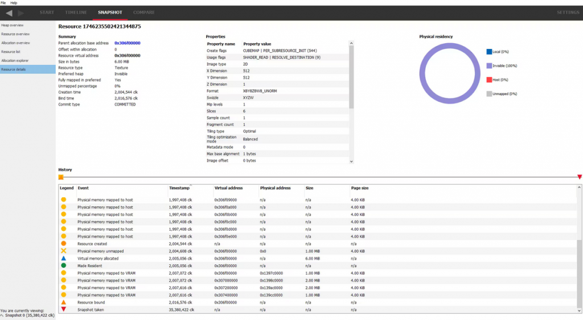Open the Help menu
Screen dimensions: 583x320
click(x=14, y=3)
